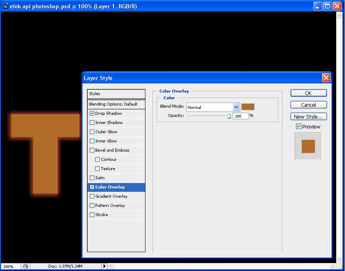Click the Opacity slider handle

coord(229,116)
